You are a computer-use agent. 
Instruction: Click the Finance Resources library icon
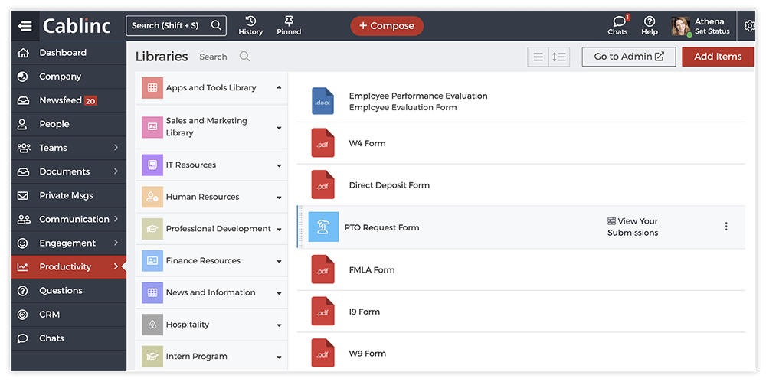(152, 261)
